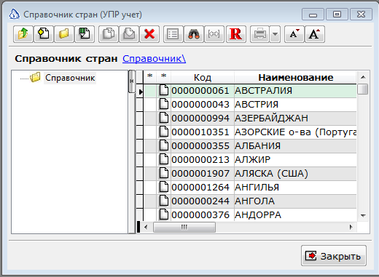Click the Справочник\ breadcrumb link
Screen dimensions: 379x277
pos(154,59)
